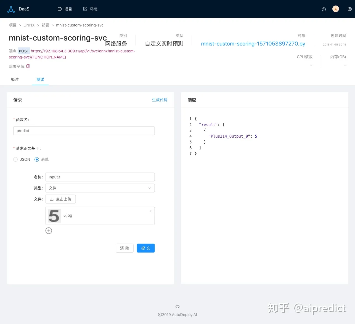Select the 测试 tab

(40, 79)
